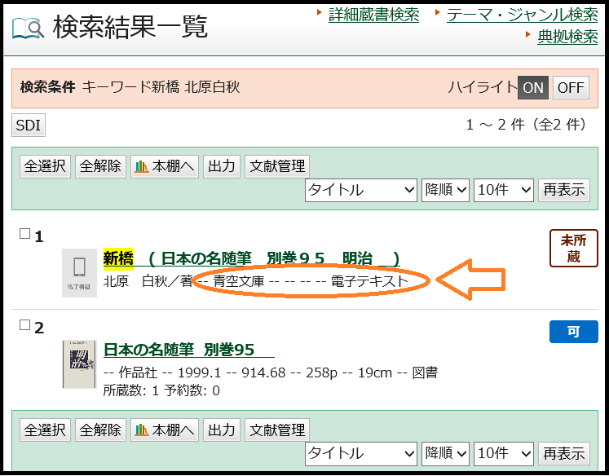This screenshot has width=609, height=476.
Task: Click the 作品社 1999.1 publication details text
Action: (271, 372)
